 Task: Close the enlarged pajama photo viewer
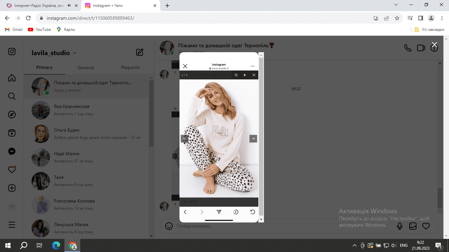tap(434, 45)
